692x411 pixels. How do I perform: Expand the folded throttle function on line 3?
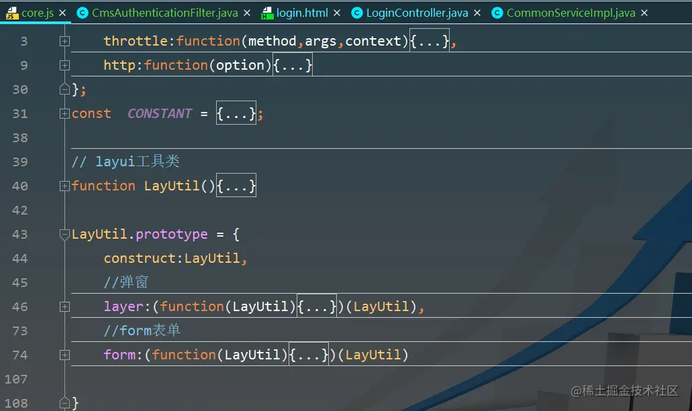64,42
